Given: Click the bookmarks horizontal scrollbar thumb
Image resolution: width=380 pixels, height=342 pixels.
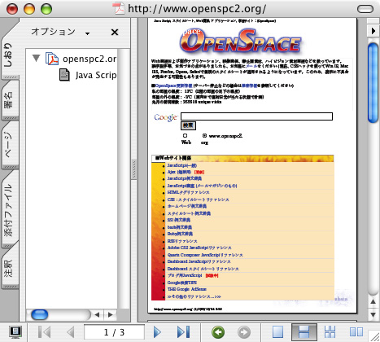Looking at the screenshot, I should 40,315.
